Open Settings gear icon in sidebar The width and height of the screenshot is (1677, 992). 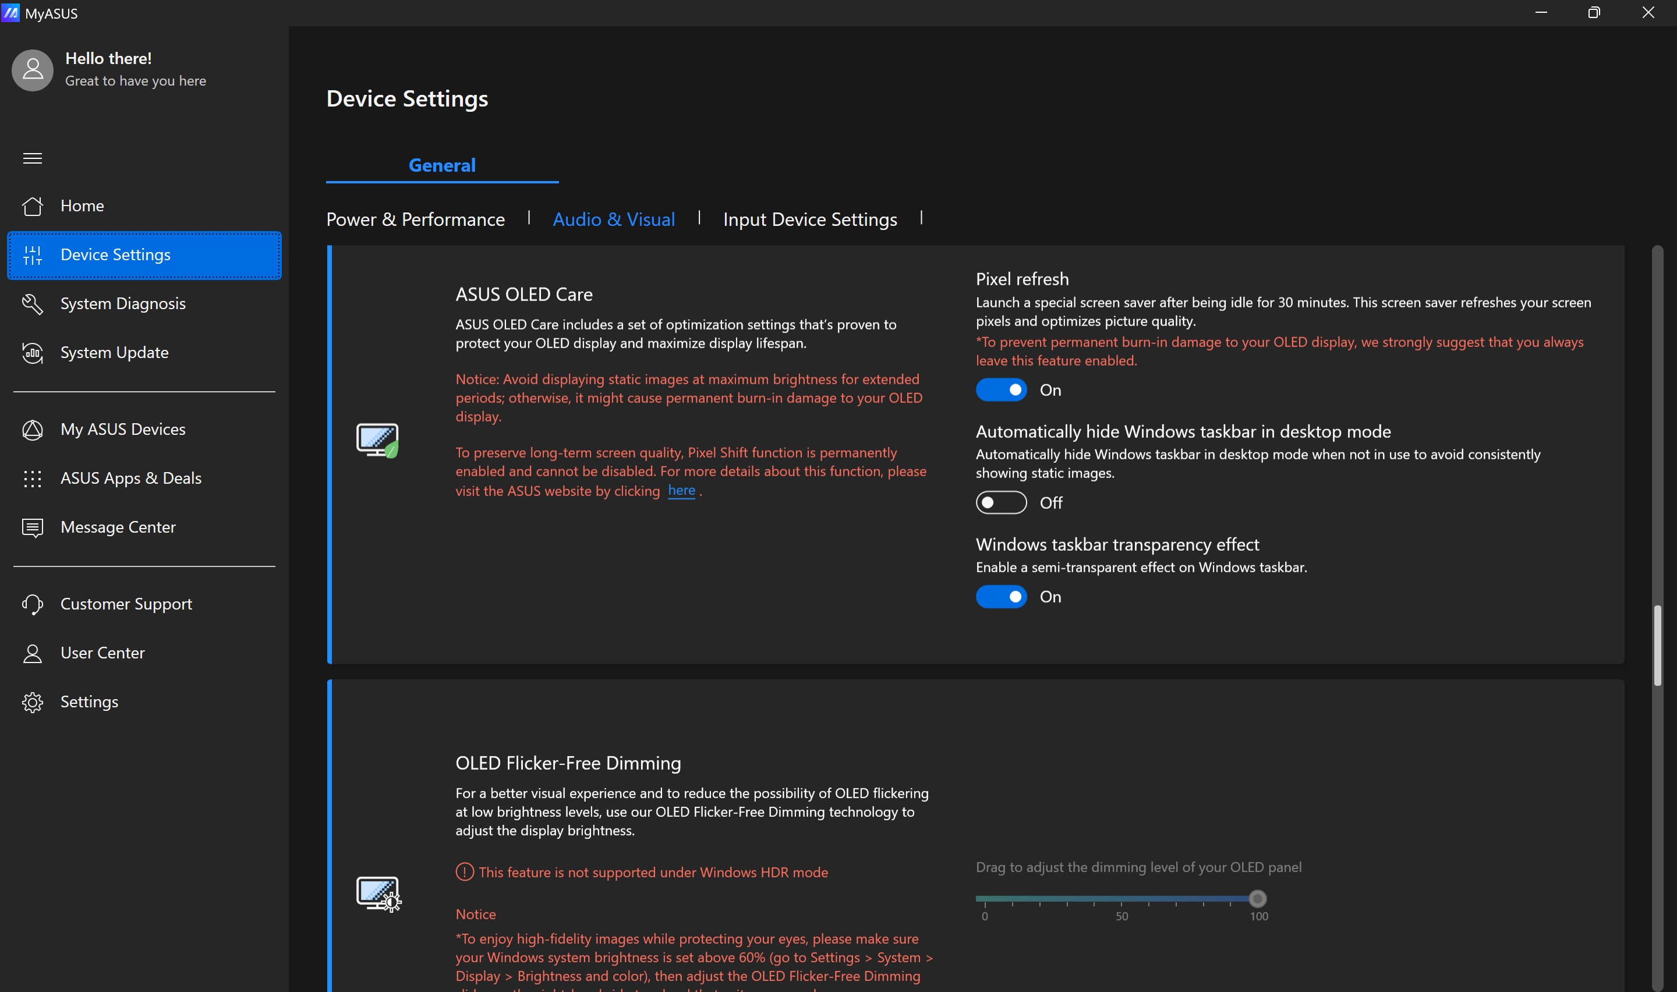point(32,702)
